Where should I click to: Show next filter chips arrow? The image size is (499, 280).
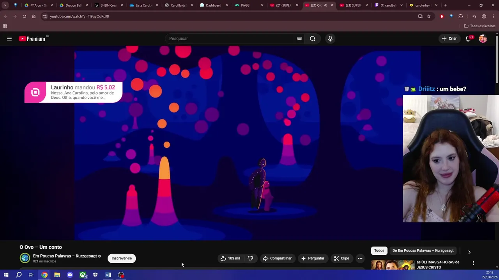pos(469,252)
